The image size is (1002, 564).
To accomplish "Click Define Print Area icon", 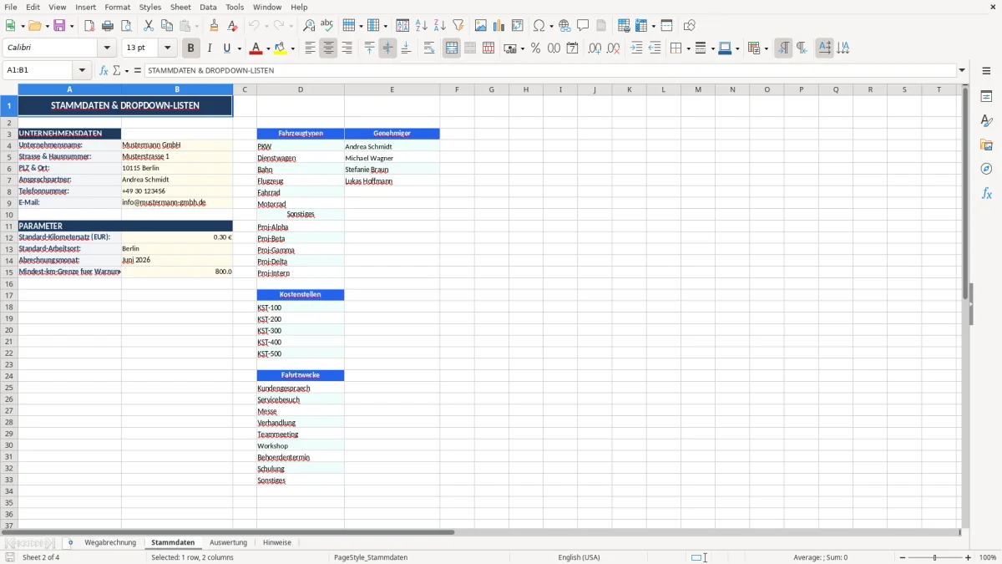I will [x=624, y=26].
